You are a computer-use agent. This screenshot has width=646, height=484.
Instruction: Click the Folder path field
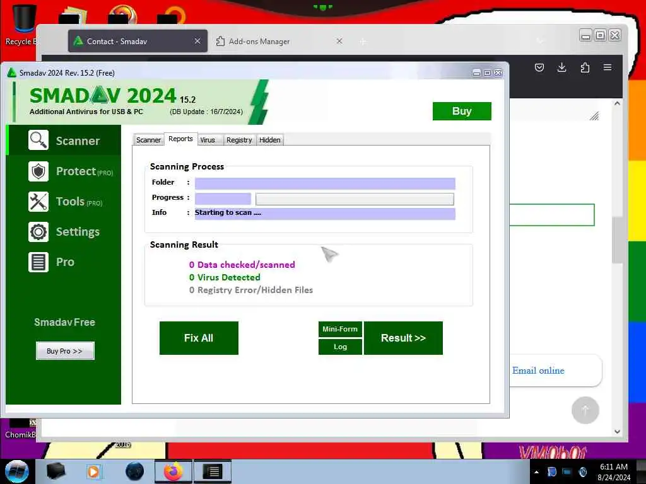325,183
